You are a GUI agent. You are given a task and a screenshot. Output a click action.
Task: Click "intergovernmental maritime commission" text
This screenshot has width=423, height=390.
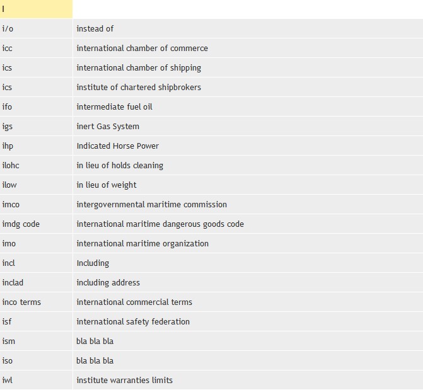[151, 204]
